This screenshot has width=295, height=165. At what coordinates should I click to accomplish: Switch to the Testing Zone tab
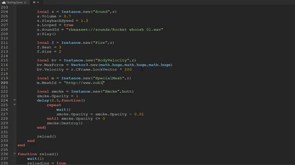14,2
